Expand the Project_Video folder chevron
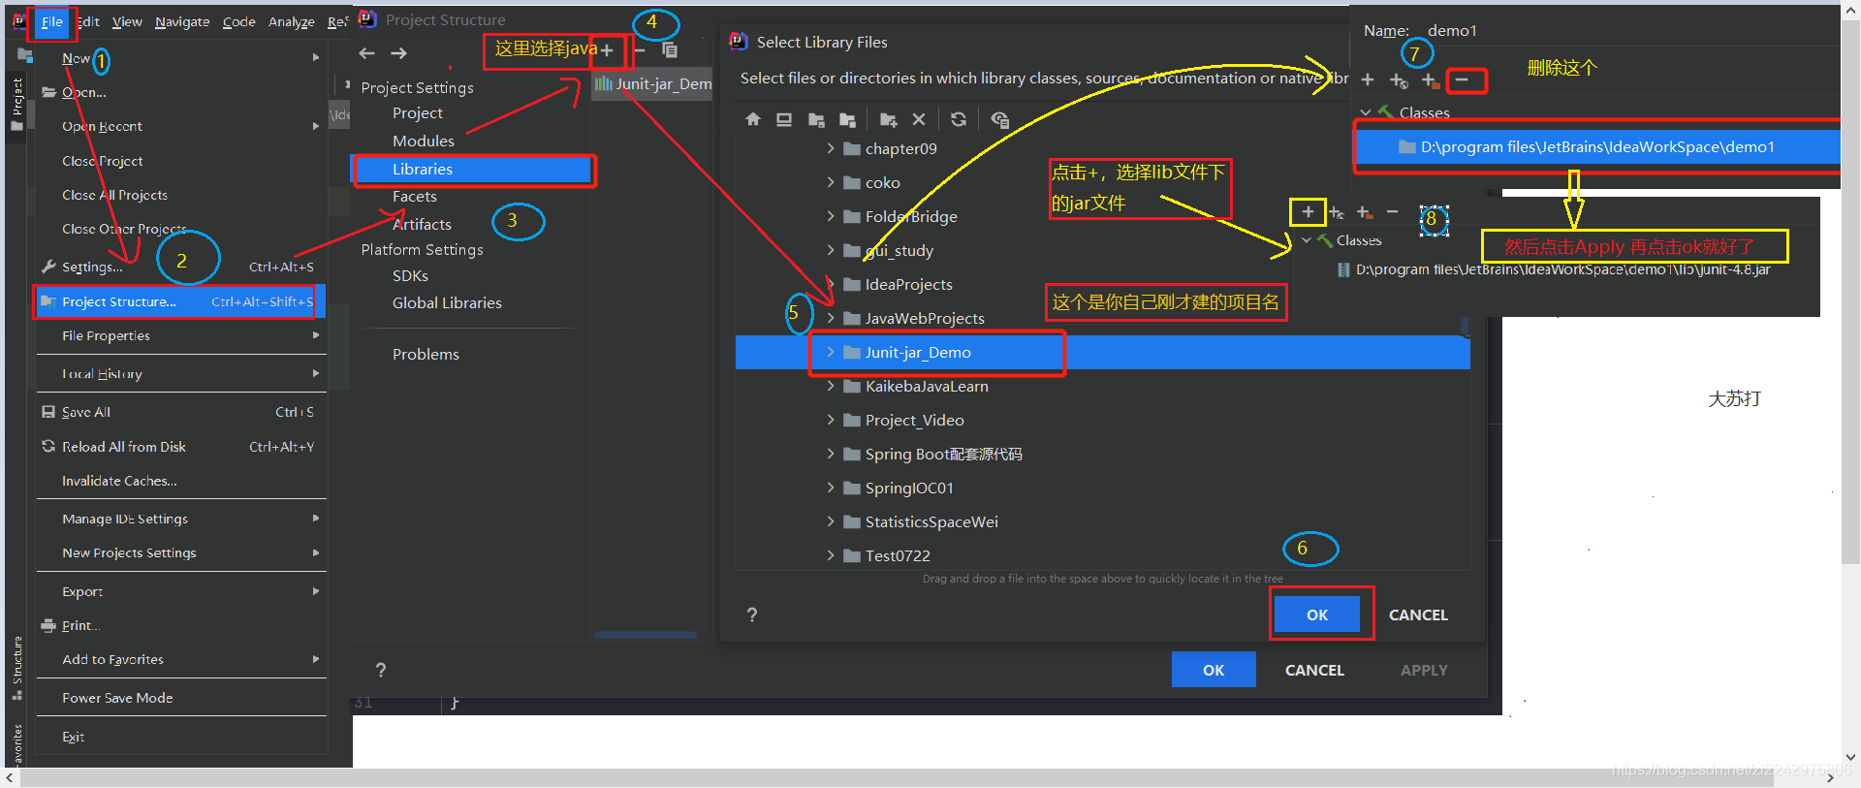 (x=831, y=420)
